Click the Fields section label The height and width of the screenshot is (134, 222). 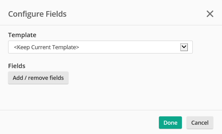point(16,66)
